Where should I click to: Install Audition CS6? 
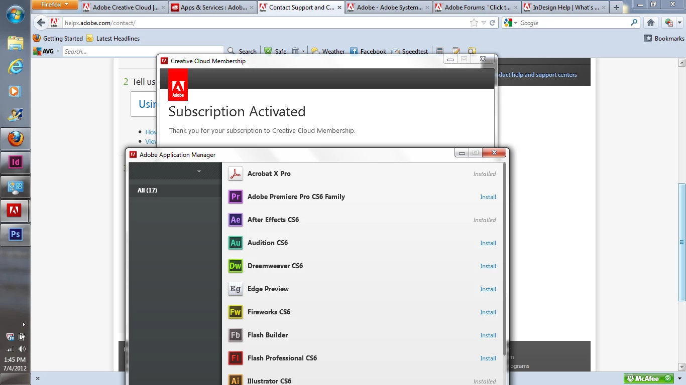488,243
